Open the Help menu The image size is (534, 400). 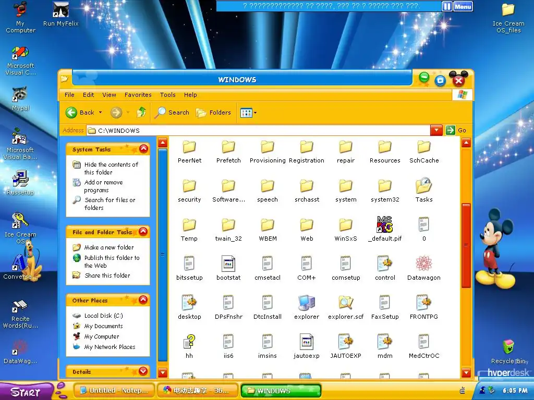click(190, 95)
